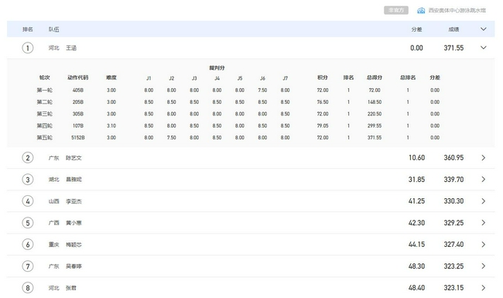The image size is (503, 298).
Task: Toggle the header row chevron
Action: tap(484, 29)
